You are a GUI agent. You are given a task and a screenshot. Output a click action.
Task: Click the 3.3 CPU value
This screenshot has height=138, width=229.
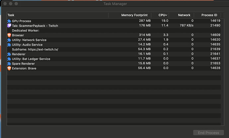166,35
